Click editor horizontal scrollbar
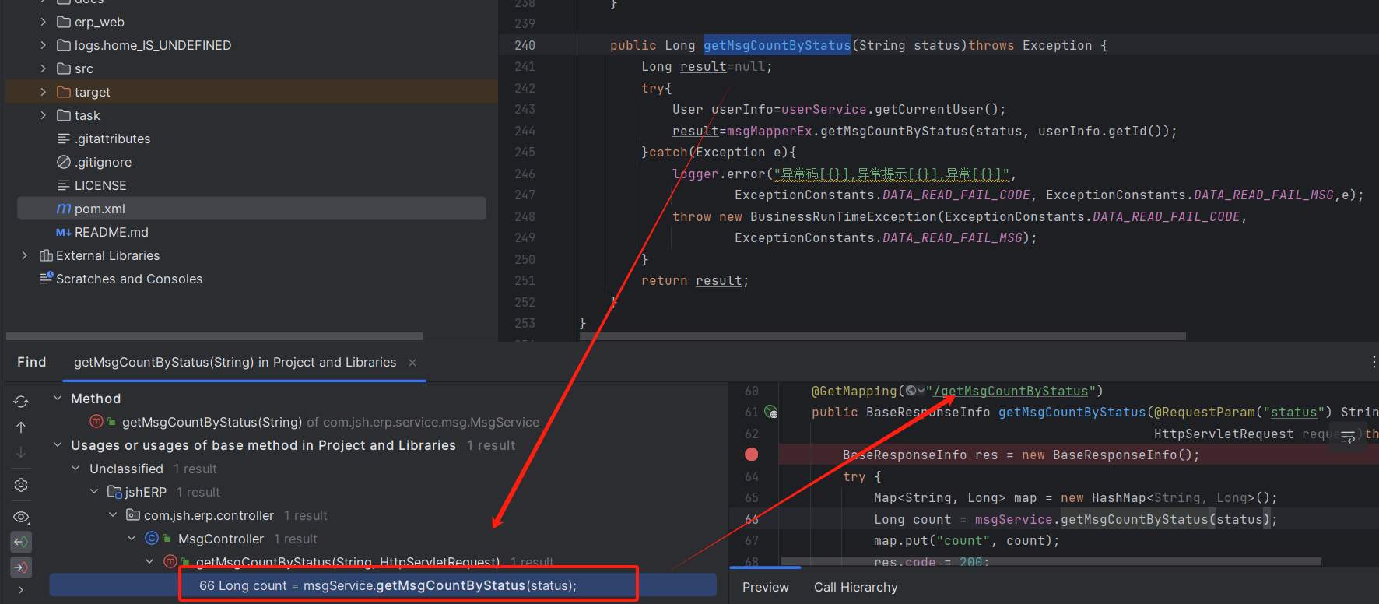 [882, 336]
